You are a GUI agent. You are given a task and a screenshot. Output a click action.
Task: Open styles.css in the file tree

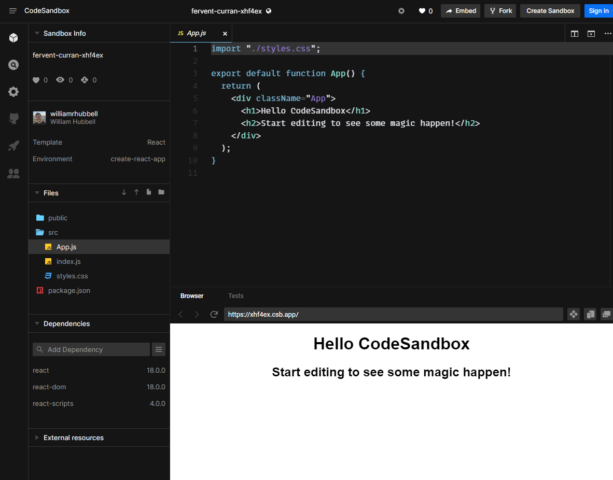tap(99, 276)
